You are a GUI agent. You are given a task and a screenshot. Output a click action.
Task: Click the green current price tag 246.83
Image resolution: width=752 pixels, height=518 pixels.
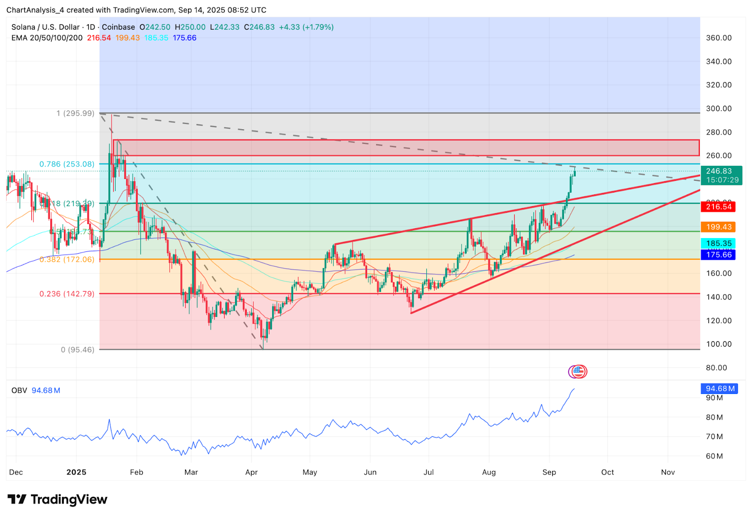click(721, 176)
